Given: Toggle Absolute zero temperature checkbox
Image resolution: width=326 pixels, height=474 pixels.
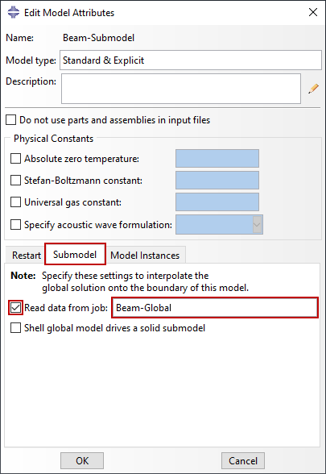Looking at the screenshot, I should [x=16, y=158].
